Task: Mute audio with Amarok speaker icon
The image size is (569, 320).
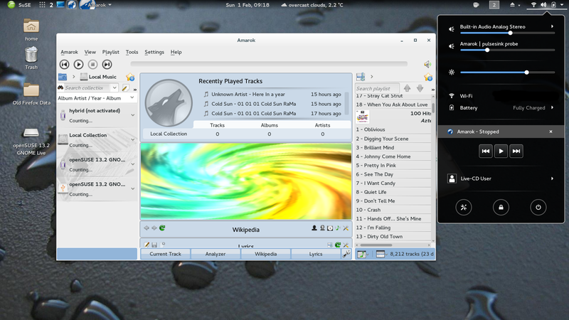Action: click(x=427, y=64)
